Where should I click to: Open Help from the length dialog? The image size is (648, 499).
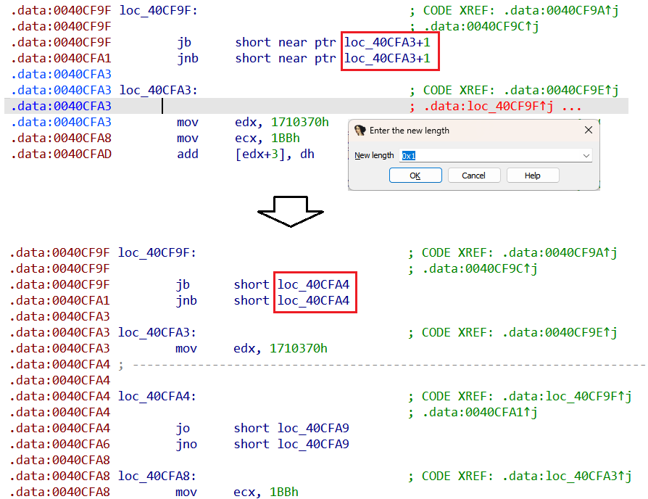coord(532,176)
